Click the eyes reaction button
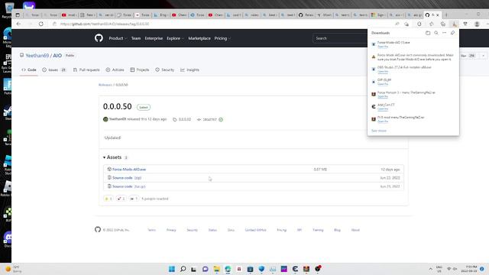Screen dimensions: 489x275 [134, 199]
